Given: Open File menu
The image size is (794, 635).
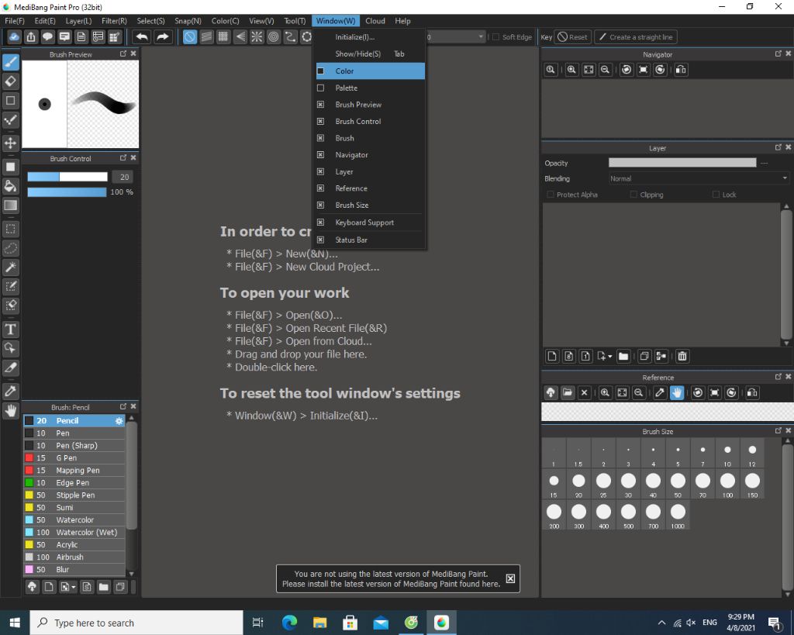Looking at the screenshot, I should pos(15,21).
